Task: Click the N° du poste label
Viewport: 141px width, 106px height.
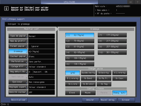Action: click(x=103, y=14)
